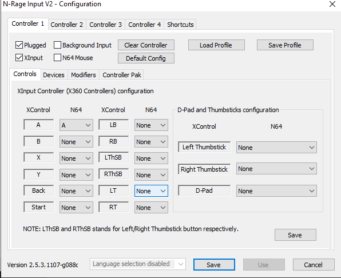Click the XControl LB field

pyautogui.click(x=113, y=125)
